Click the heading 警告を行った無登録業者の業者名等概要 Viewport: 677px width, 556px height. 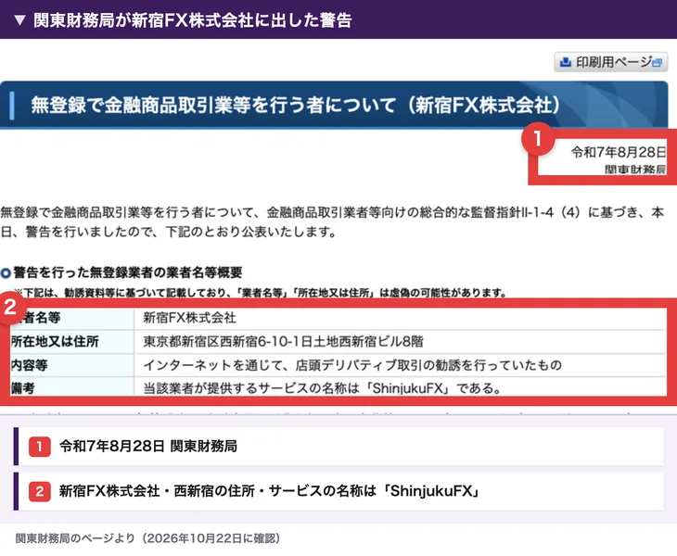tap(127, 272)
